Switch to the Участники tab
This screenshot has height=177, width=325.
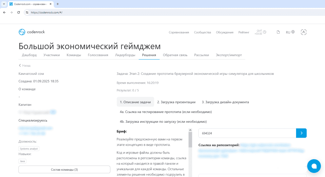pyautogui.click(x=51, y=55)
